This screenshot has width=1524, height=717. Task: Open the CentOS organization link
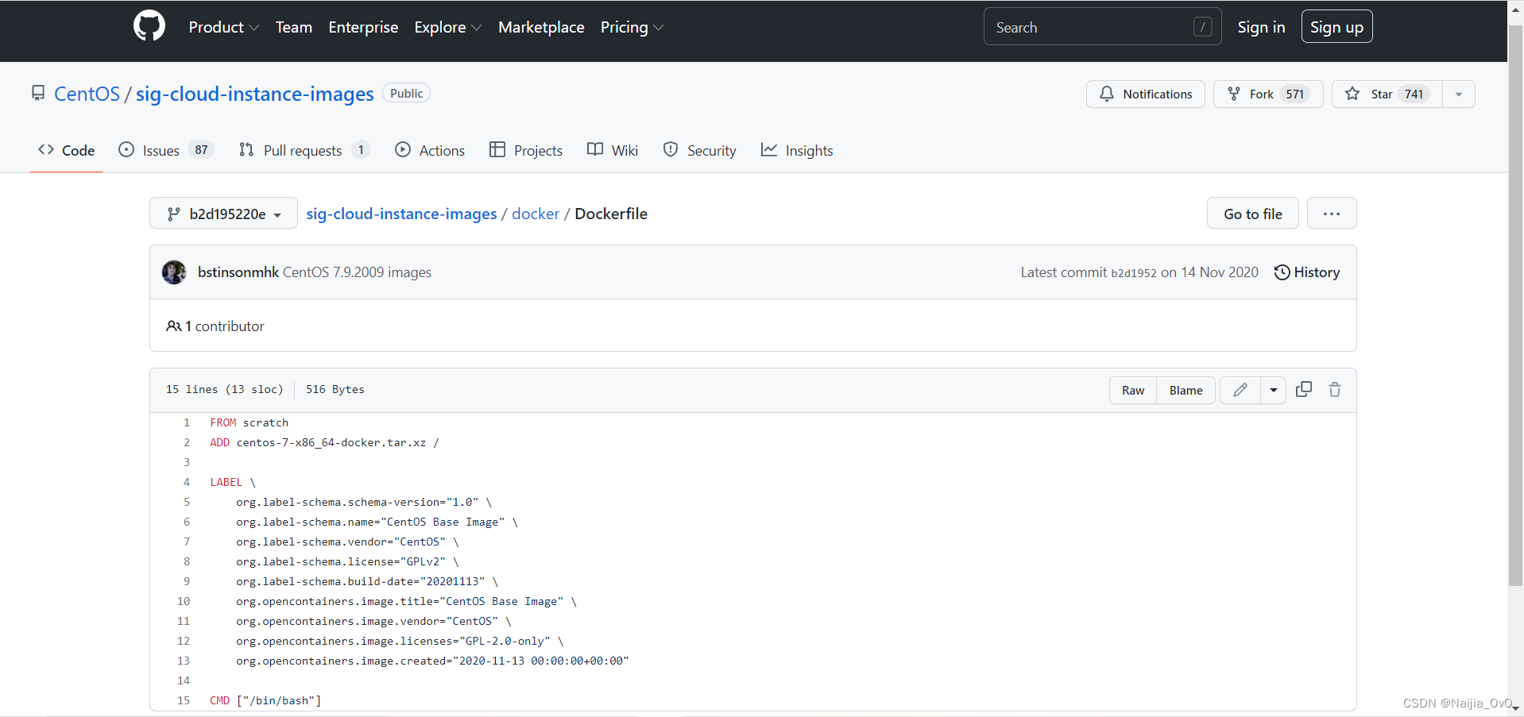87,94
